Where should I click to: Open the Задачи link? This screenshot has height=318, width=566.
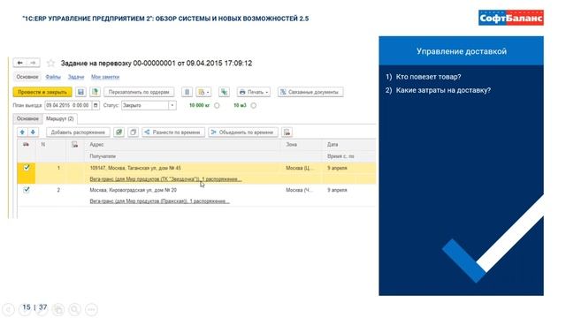(76, 77)
